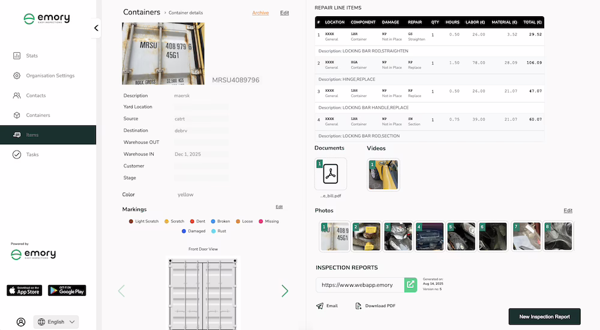600x330 pixels.
Task: Select the red Dent marking color
Action: tap(193, 221)
